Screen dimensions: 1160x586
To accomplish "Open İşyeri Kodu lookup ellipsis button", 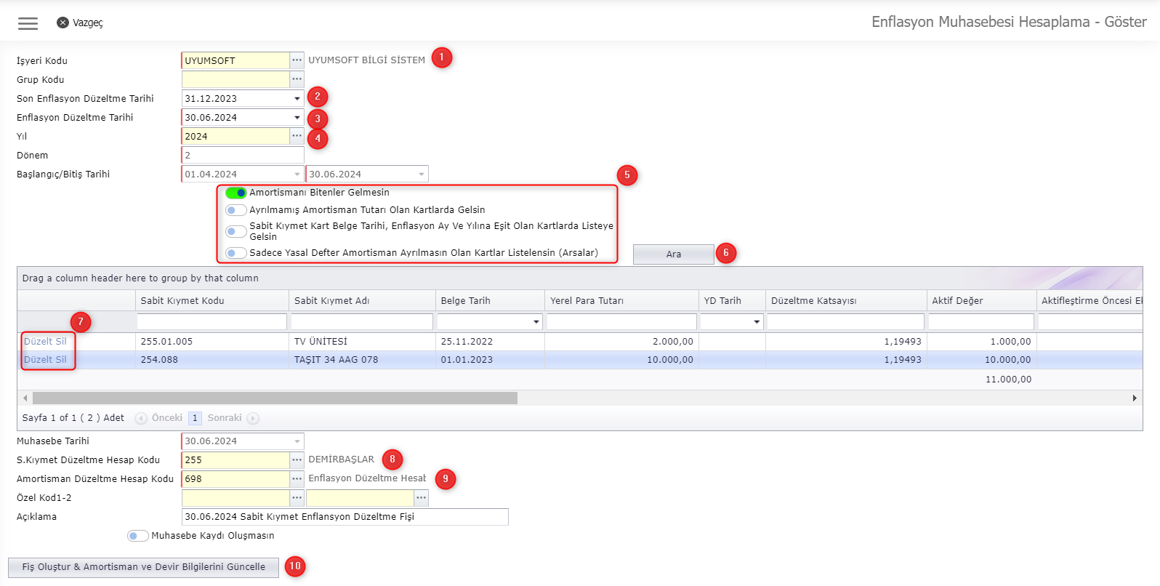I will (297, 60).
